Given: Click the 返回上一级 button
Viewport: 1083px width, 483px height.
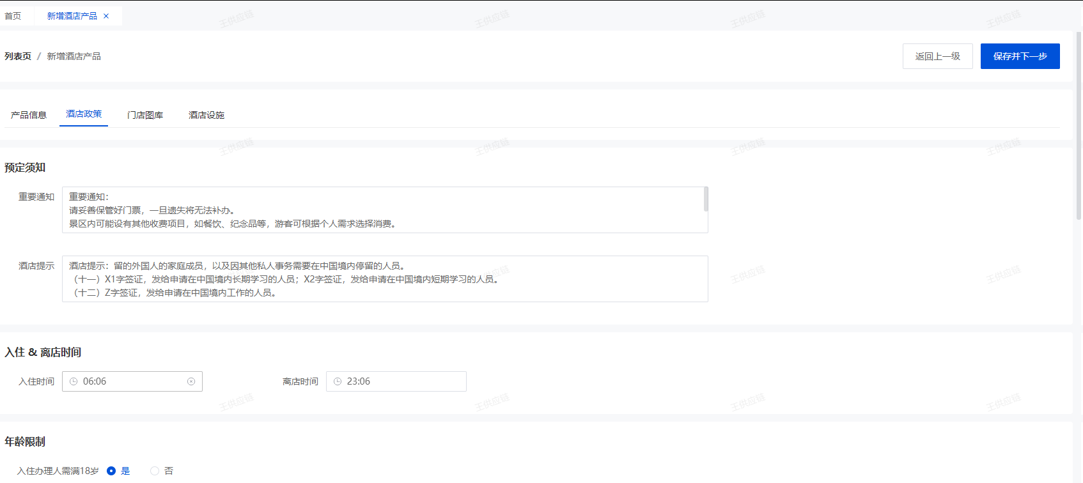Looking at the screenshot, I should pyautogui.click(x=937, y=56).
